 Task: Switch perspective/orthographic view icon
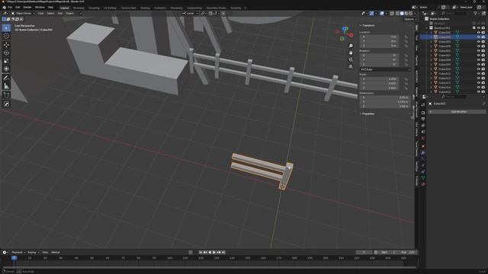(351, 66)
